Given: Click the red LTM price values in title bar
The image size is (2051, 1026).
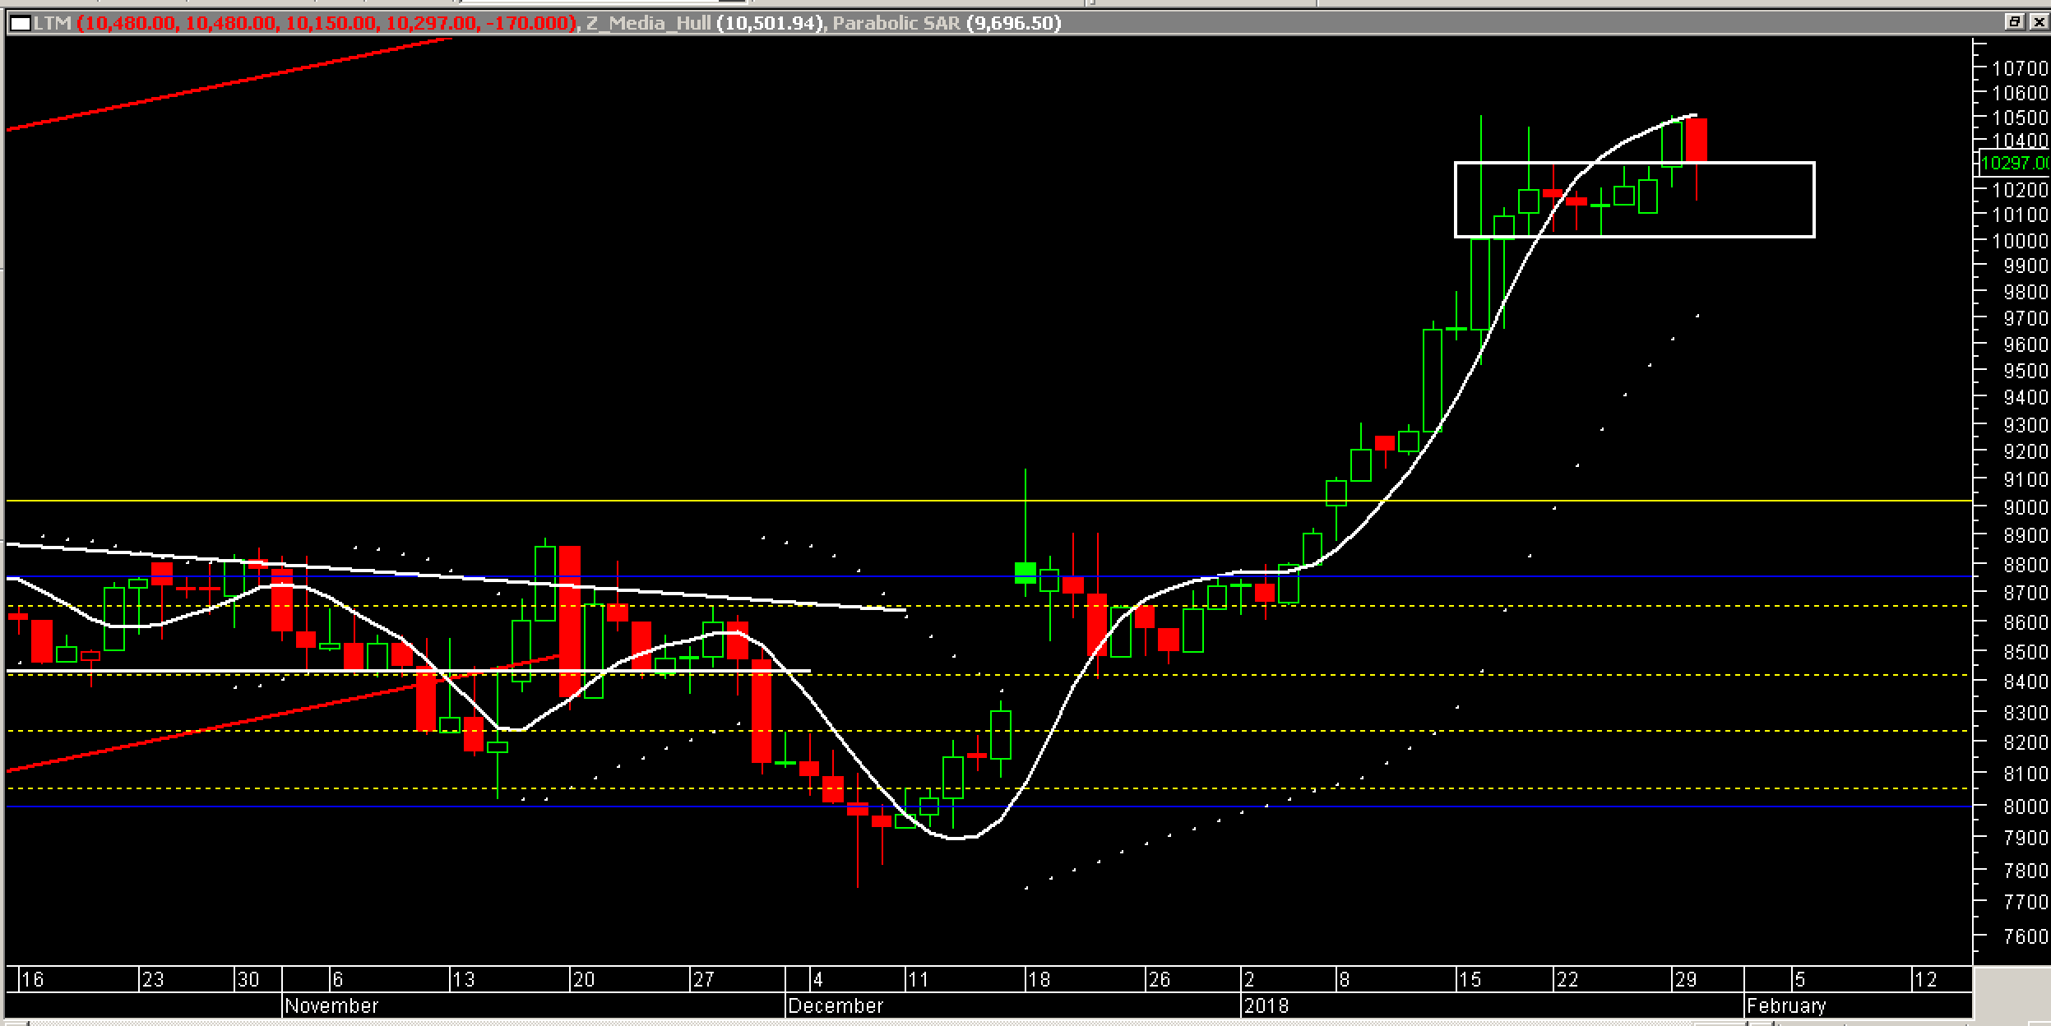Looking at the screenshot, I should (327, 23).
